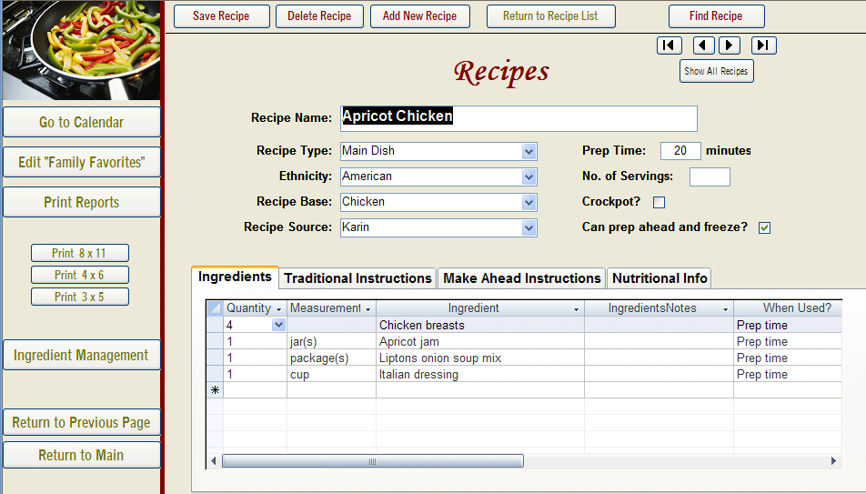Switch to the Ingredients tab
Screen dimensions: 866x494
point(235,277)
